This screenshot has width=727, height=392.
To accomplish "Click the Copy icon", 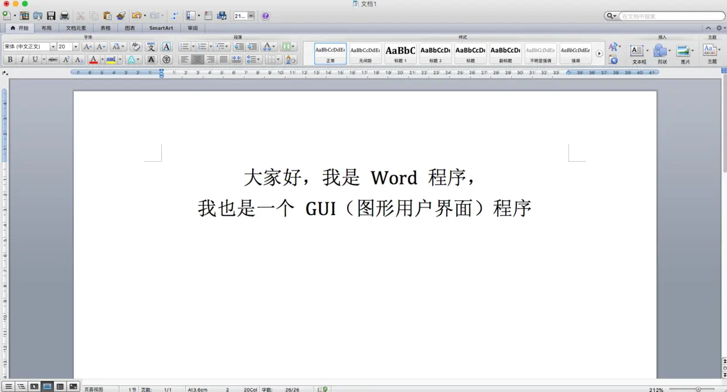I will (x=94, y=16).
